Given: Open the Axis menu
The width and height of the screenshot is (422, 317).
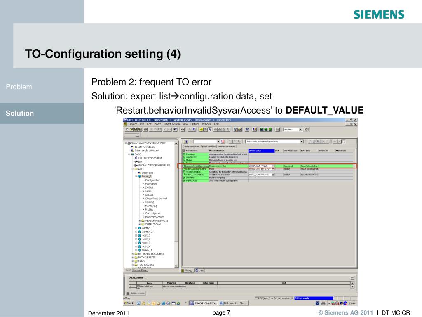Looking at the screenshot, I should pyautogui.click(x=142, y=124).
